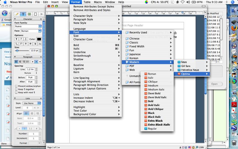Click the Firefox icon in the Dock

[234, 28]
